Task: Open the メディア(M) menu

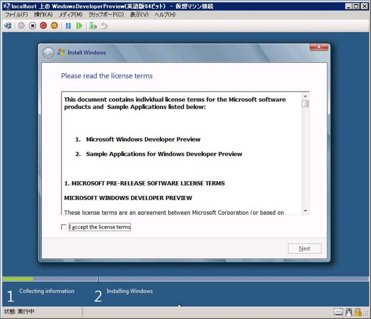Action: (x=70, y=15)
